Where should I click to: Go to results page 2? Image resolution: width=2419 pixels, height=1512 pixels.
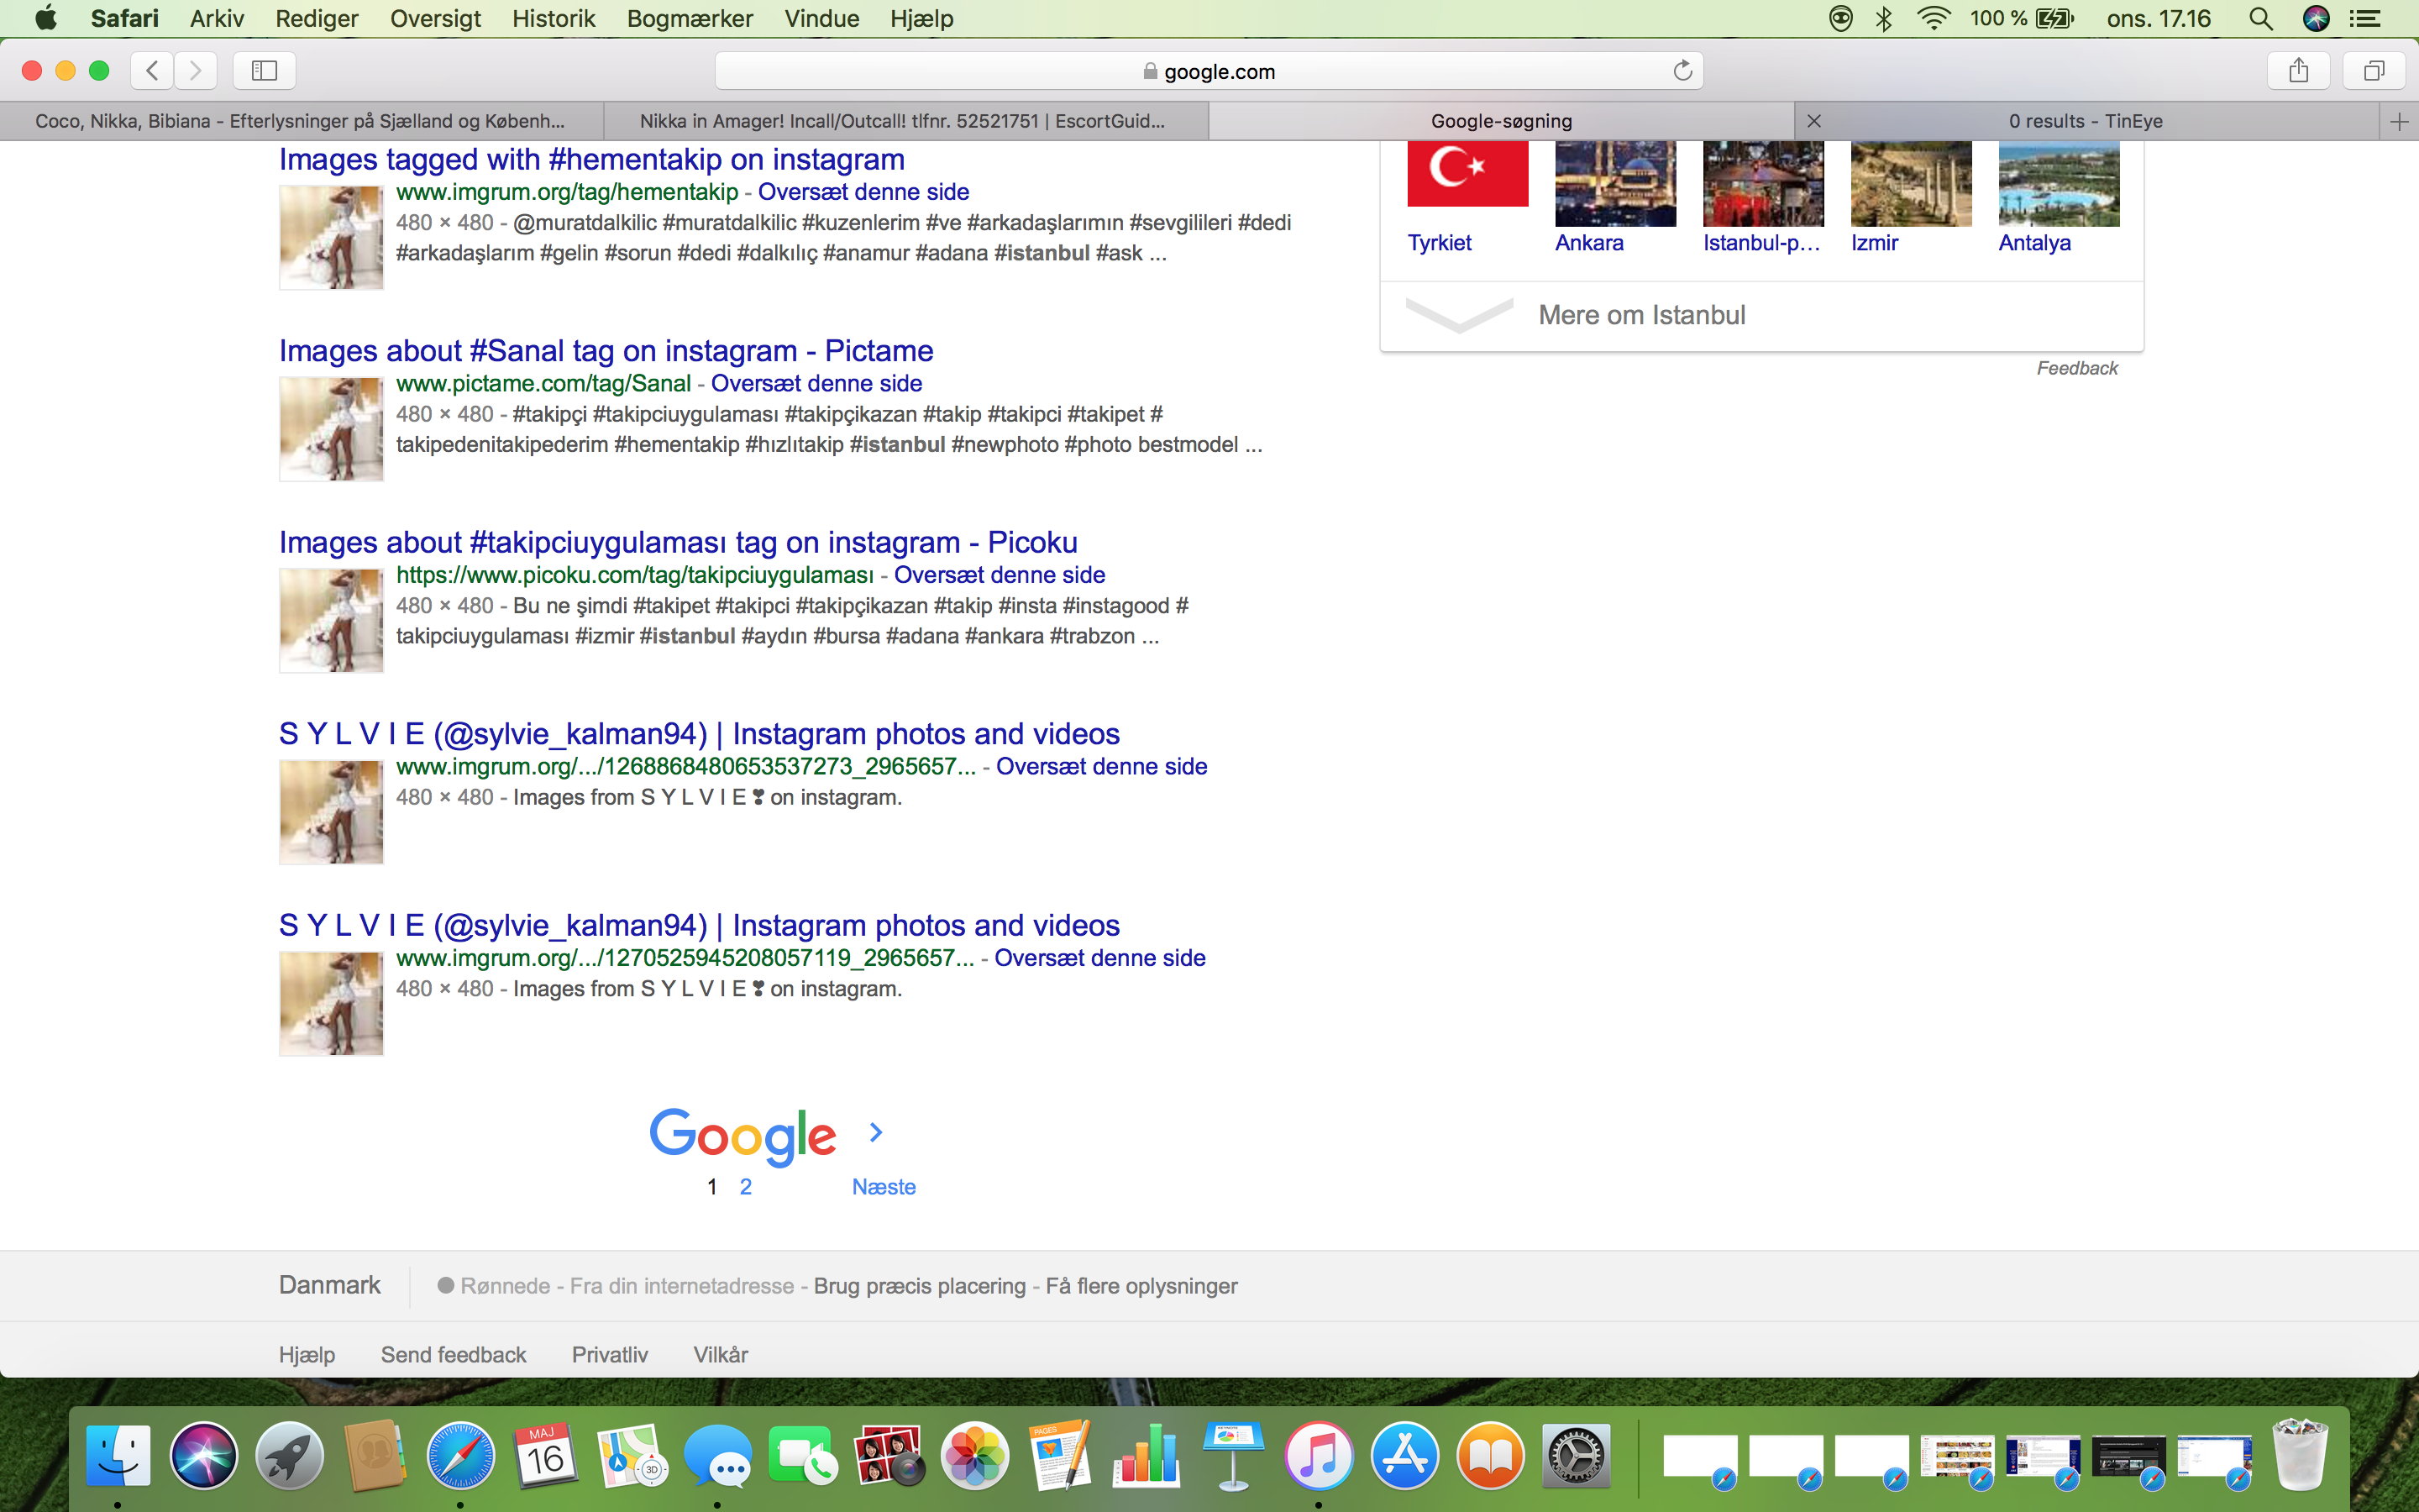[x=746, y=1187]
